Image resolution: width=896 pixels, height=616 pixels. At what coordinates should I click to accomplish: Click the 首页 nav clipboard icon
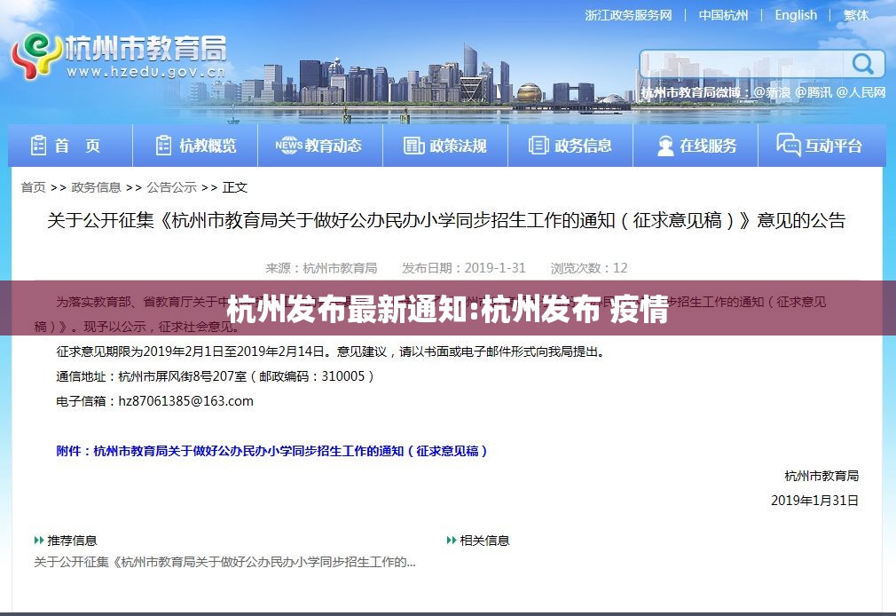pyautogui.click(x=38, y=146)
